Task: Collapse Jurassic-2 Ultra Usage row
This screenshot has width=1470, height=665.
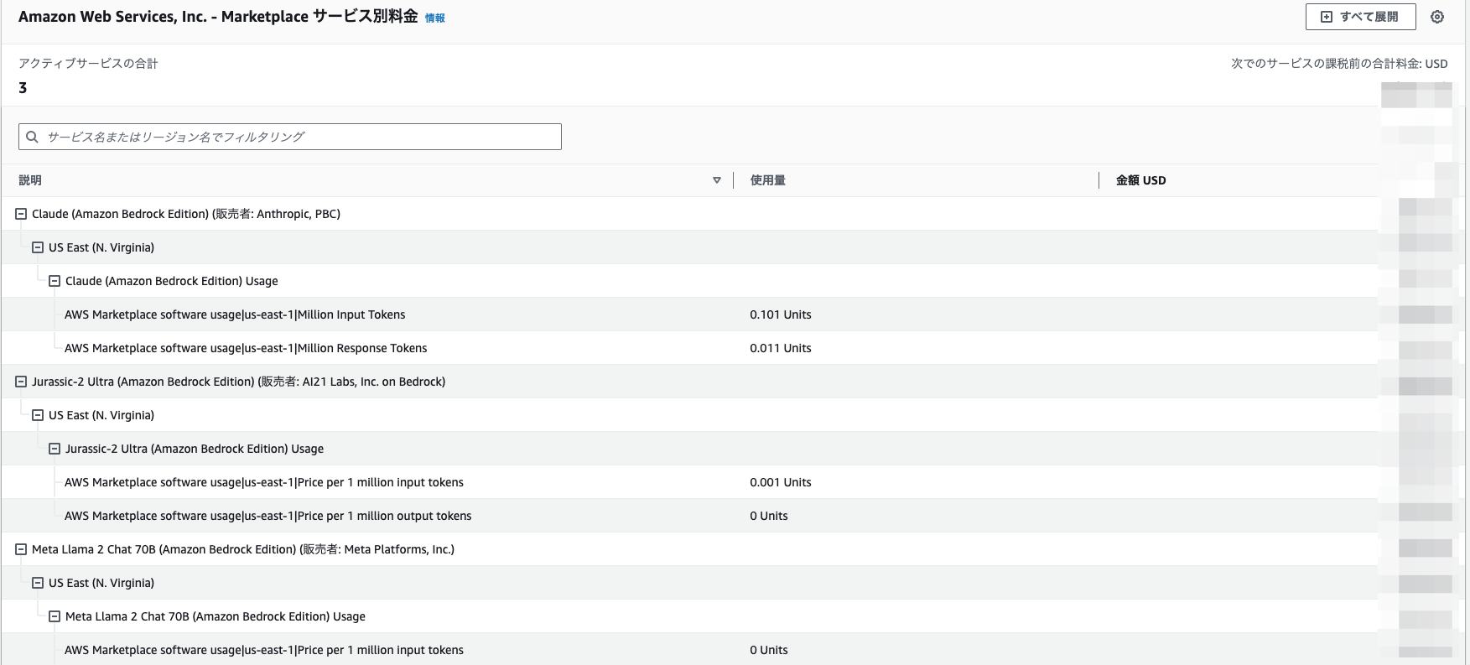Action: click(55, 449)
